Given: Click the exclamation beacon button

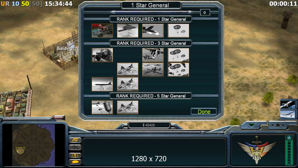Looking at the screenshot, I should (x=75, y=155).
